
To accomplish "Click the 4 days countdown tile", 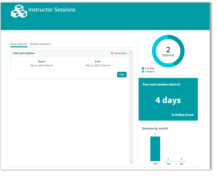I will click(168, 99).
